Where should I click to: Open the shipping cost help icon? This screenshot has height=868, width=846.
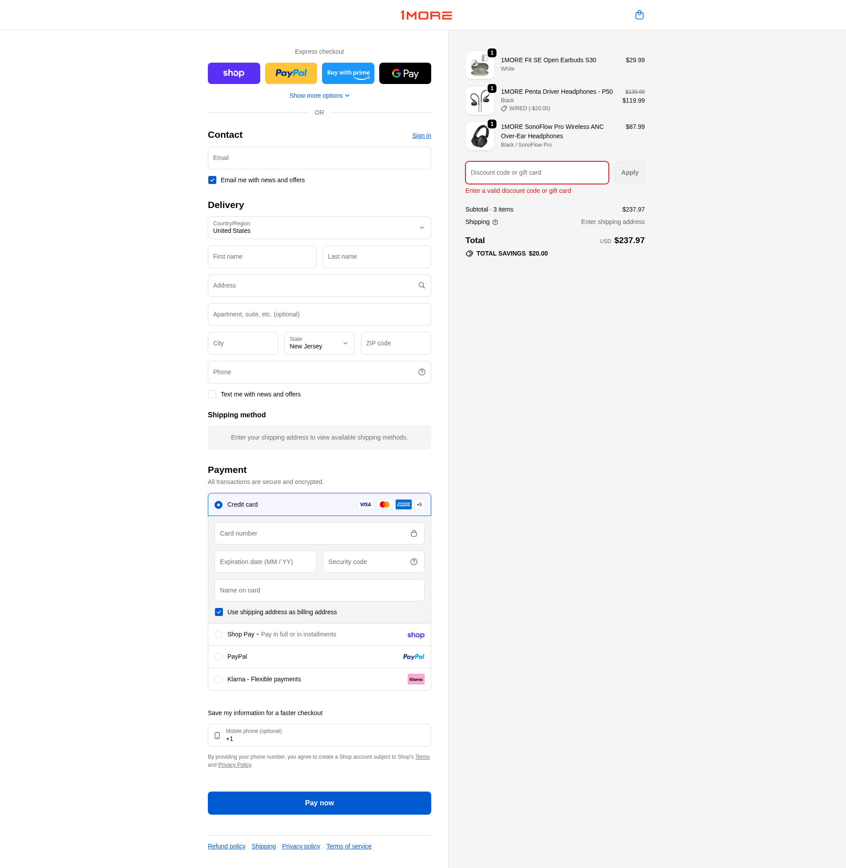point(496,222)
